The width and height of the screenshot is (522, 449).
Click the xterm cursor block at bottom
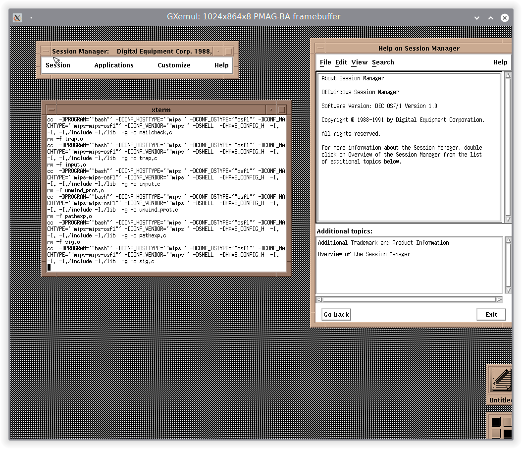click(49, 267)
